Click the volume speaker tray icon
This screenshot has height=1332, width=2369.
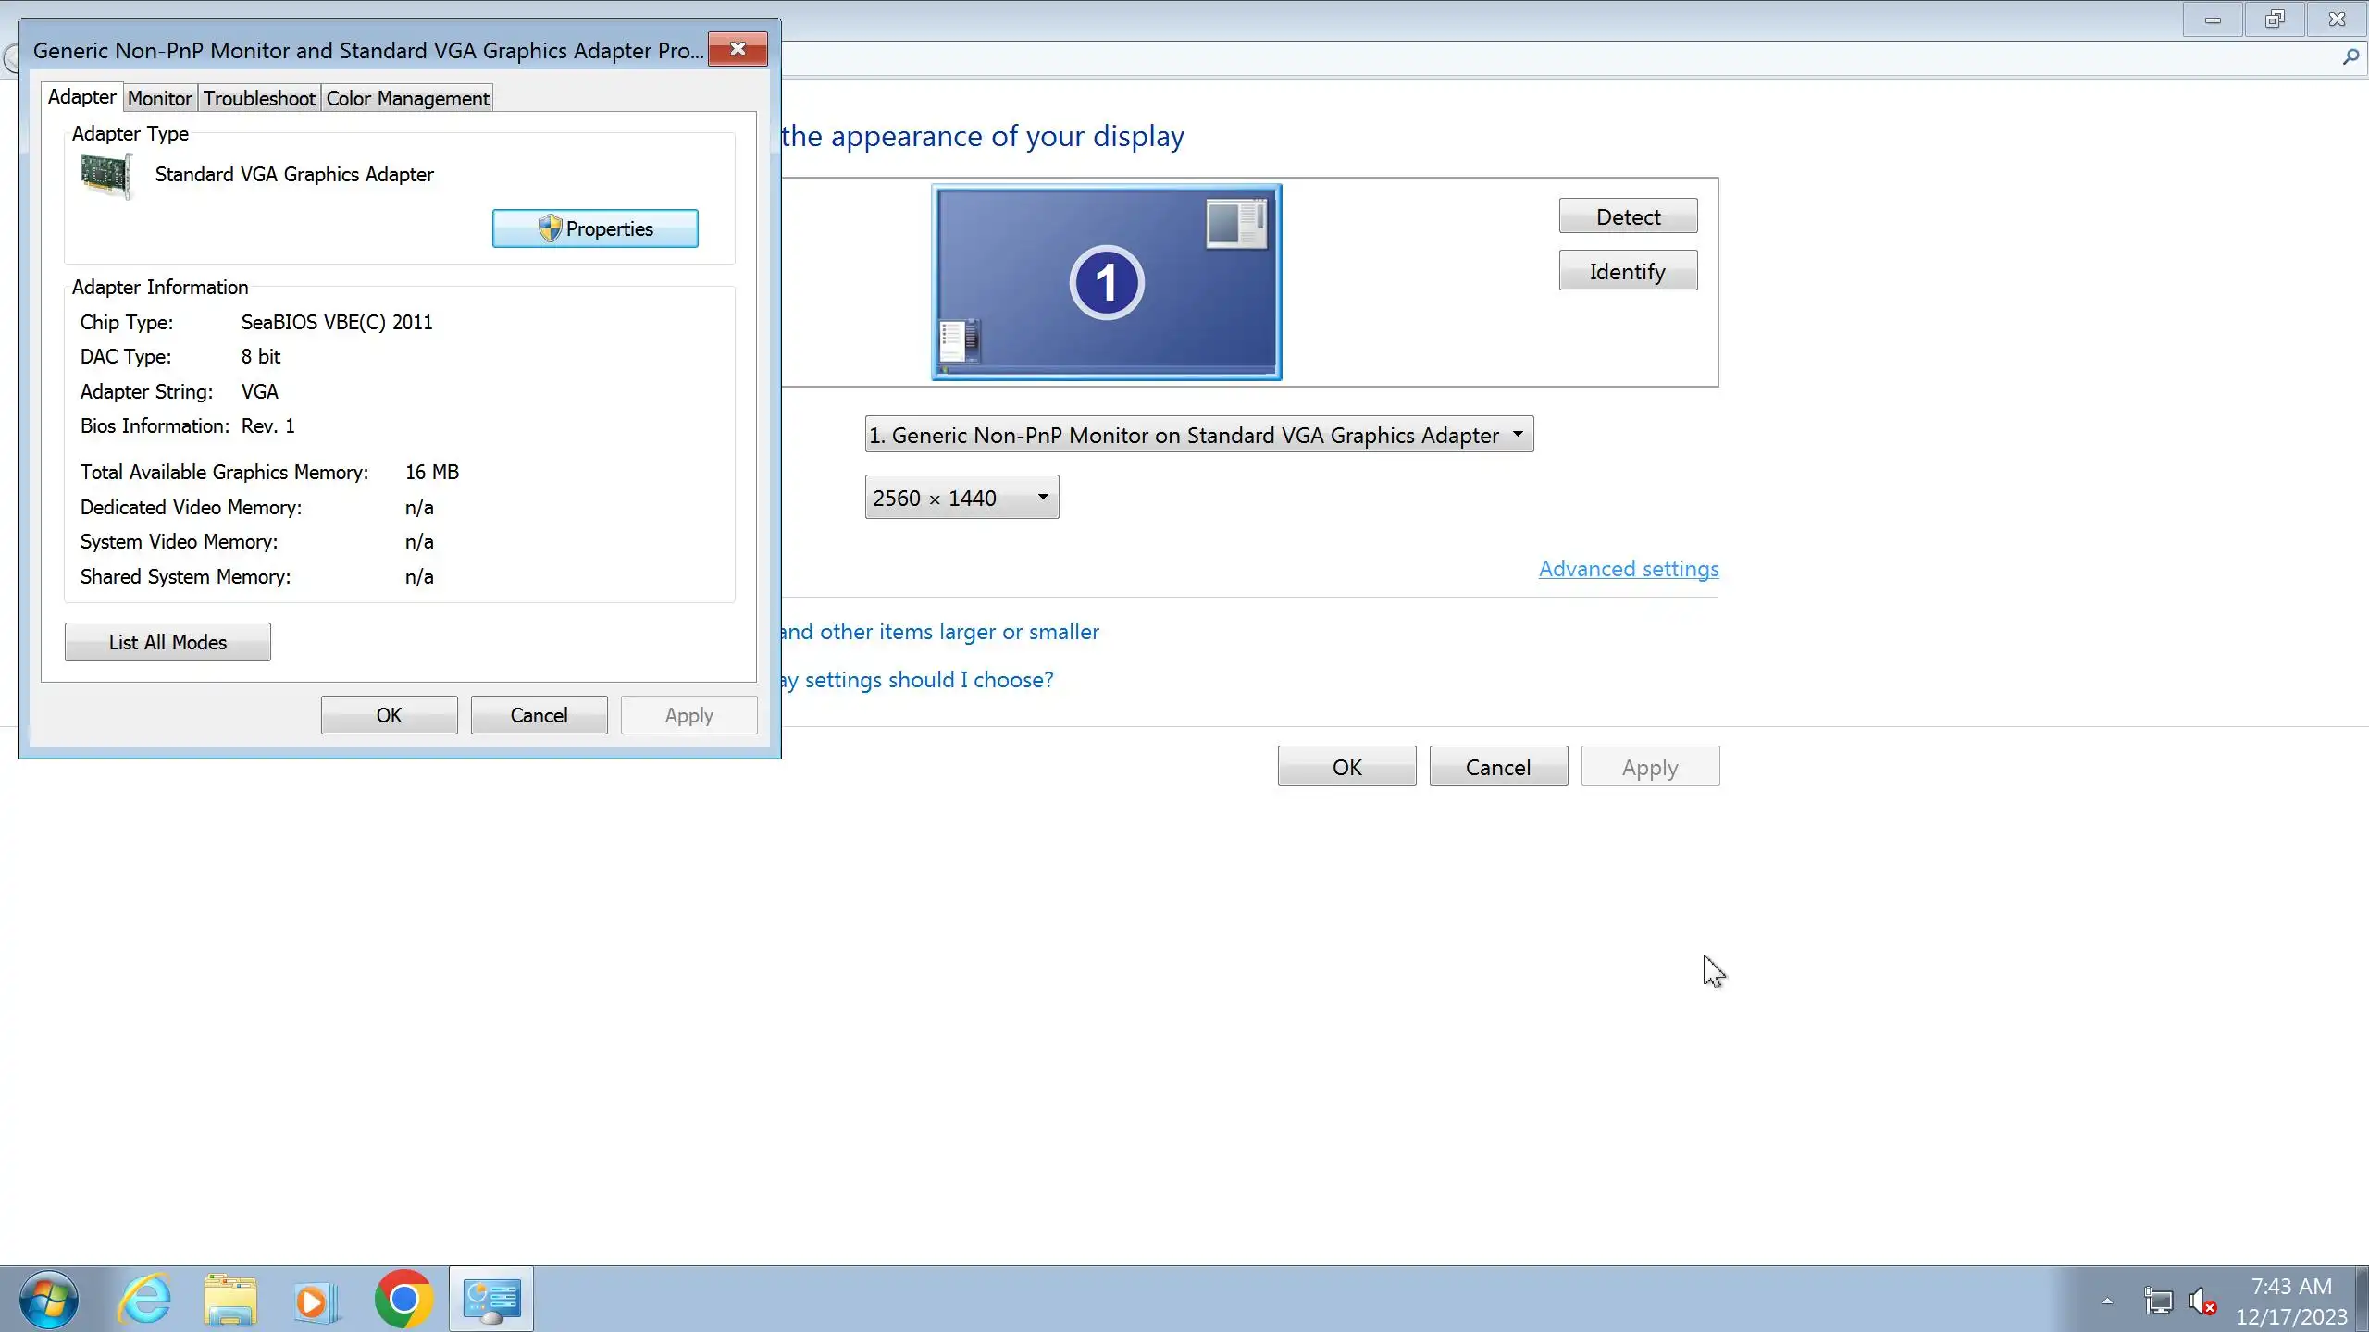[2202, 1301]
